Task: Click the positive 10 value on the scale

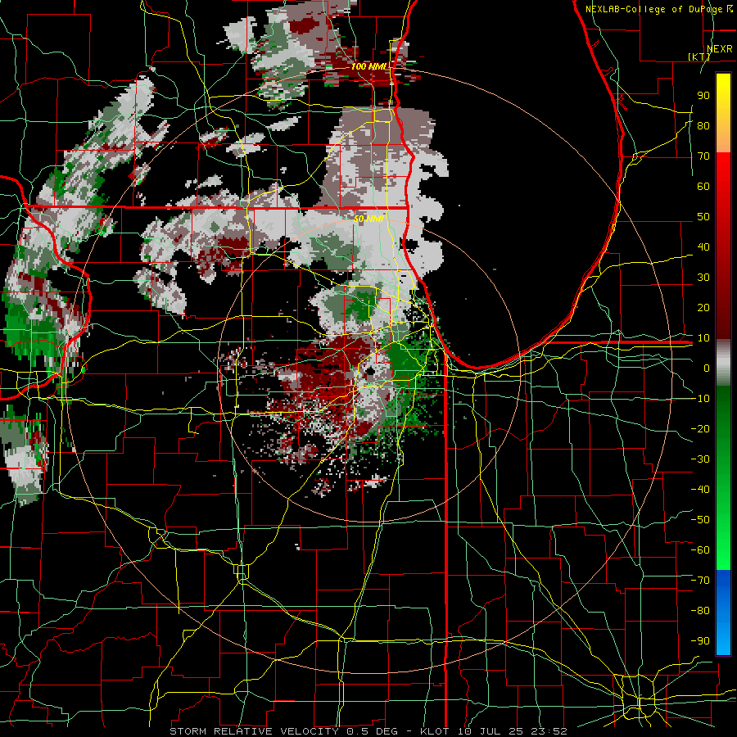Action: click(x=703, y=338)
